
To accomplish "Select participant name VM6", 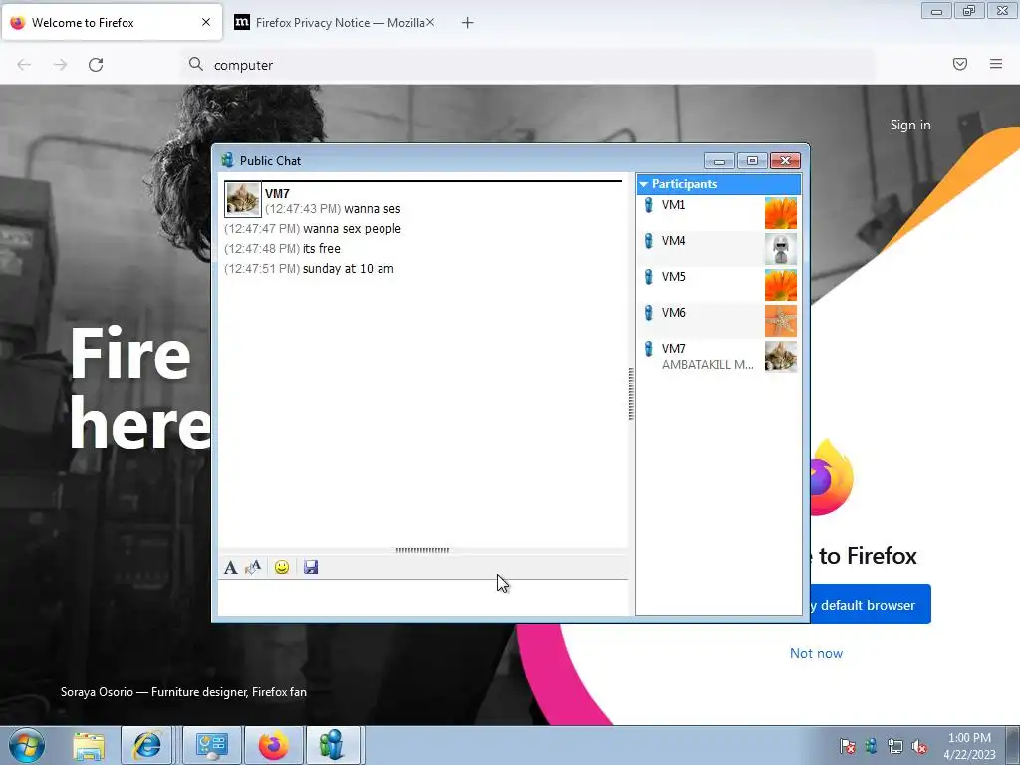I will point(674,312).
